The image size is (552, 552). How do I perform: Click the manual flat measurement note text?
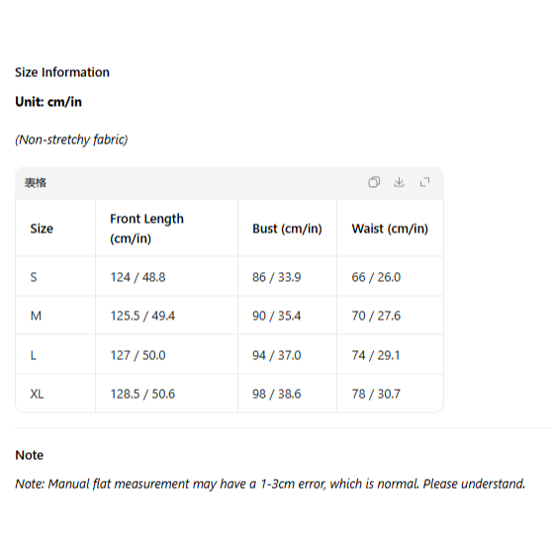[270, 484]
